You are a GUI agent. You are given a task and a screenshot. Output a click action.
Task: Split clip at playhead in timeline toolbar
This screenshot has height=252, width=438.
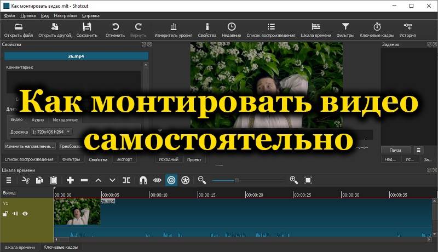[x=126, y=180]
